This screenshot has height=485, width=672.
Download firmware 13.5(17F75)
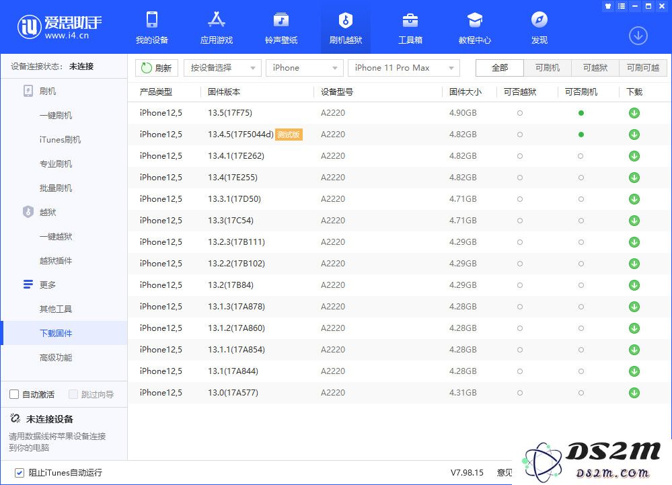634,113
